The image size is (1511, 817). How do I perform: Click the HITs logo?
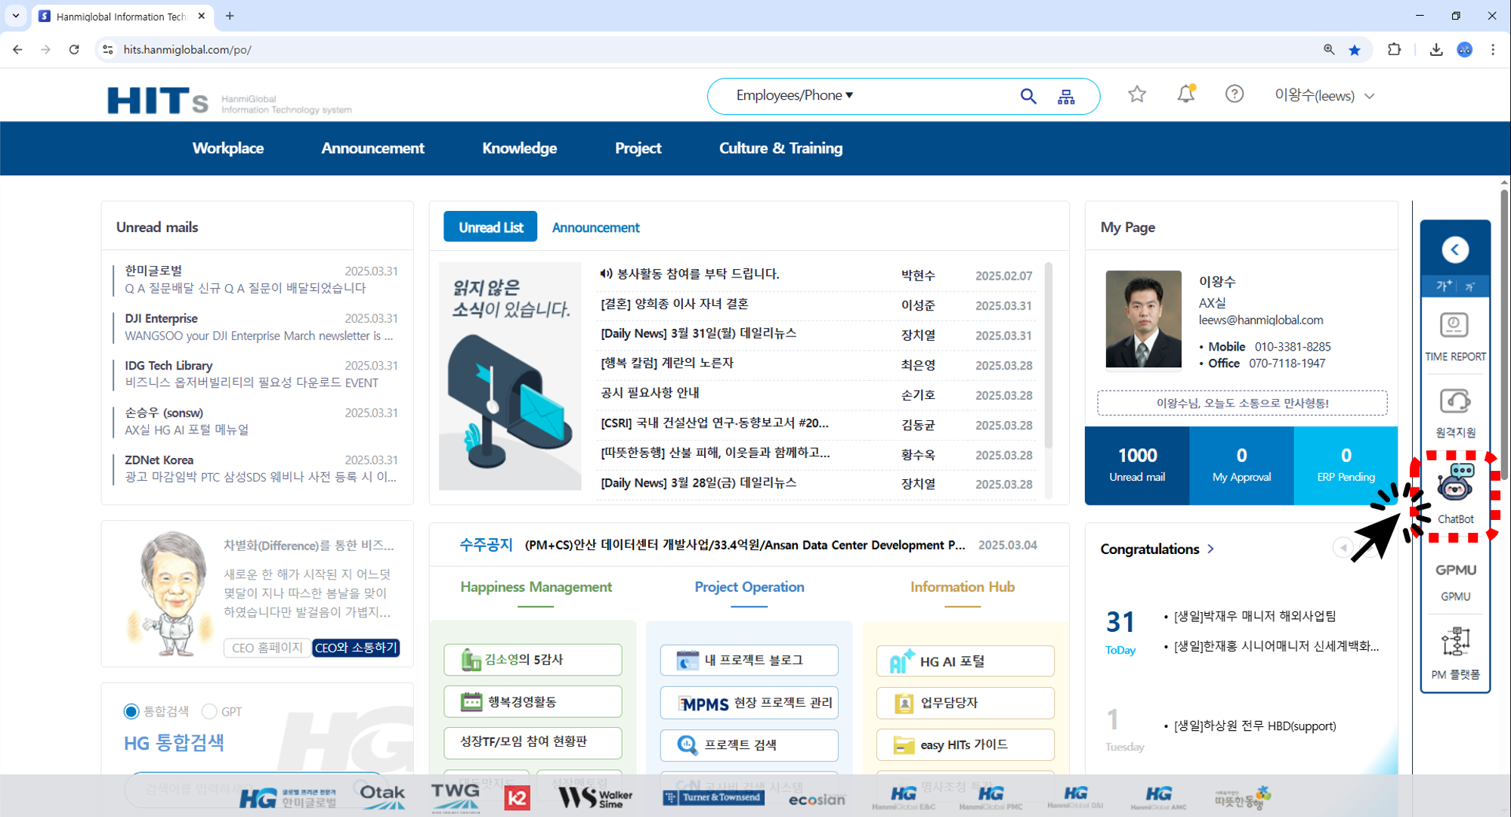pyautogui.click(x=157, y=101)
